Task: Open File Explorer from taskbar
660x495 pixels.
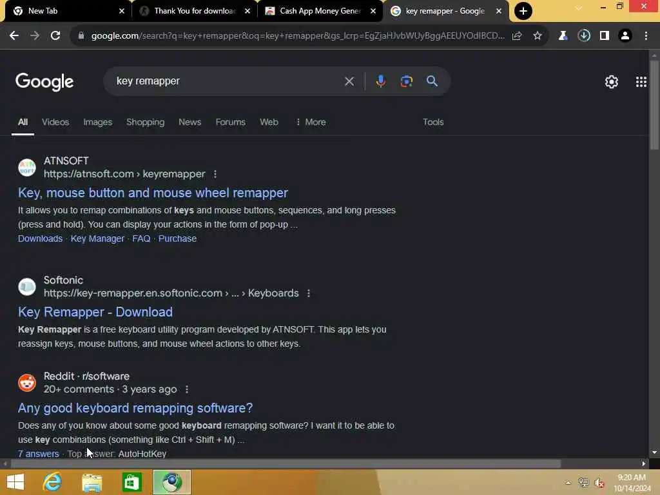Action: click(92, 482)
